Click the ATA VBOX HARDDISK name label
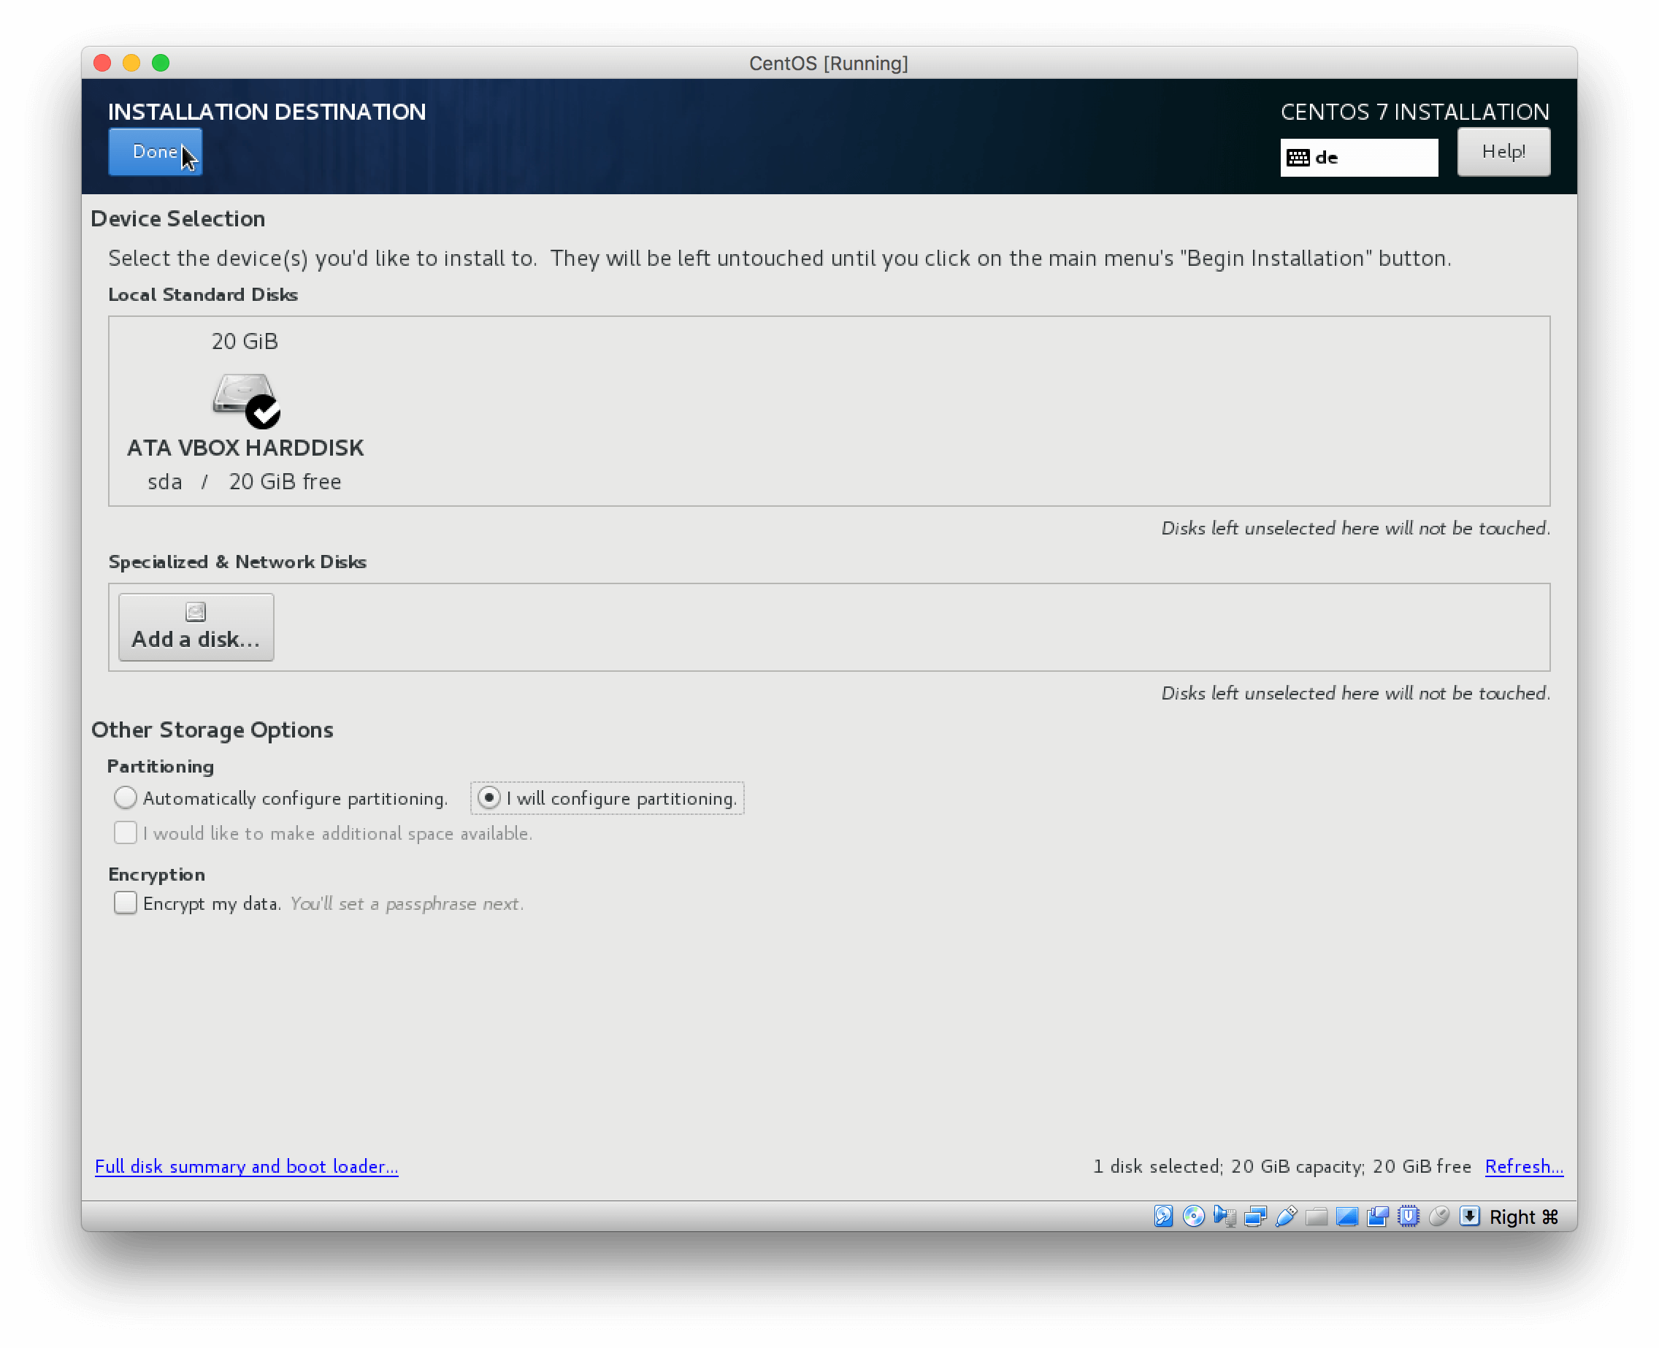The height and width of the screenshot is (1348, 1659). coord(245,447)
